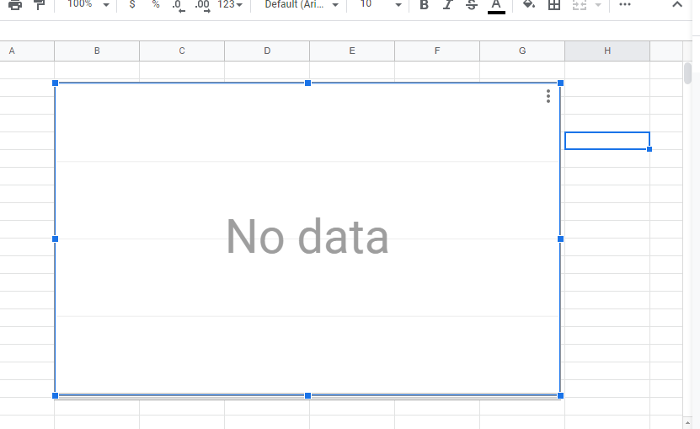Click the selected cell in column H
Viewport: 700px width, 429px height.
click(607, 141)
